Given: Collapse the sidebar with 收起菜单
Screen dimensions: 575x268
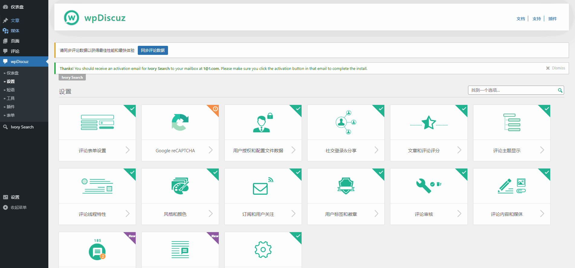Looking at the screenshot, I should pos(24,207).
